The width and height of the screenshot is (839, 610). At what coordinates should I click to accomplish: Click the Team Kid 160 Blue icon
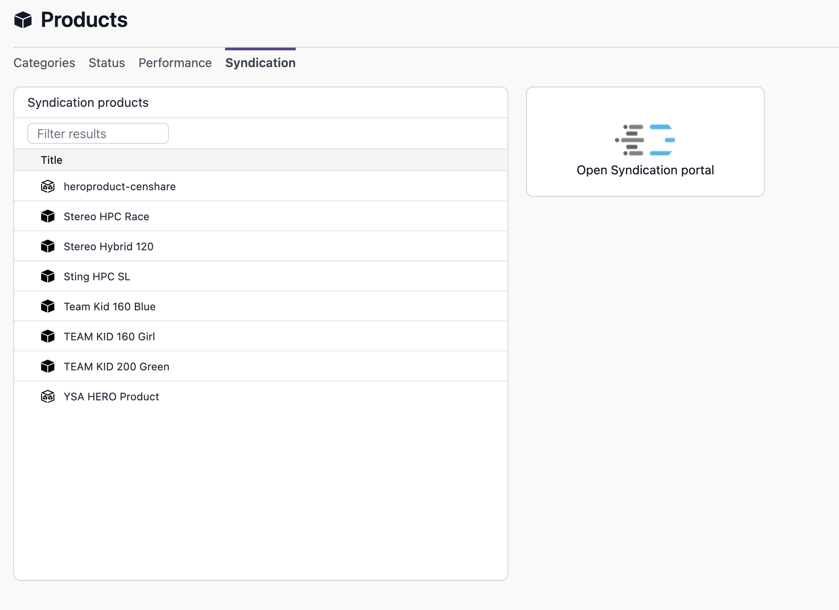pyautogui.click(x=48, y=306)
